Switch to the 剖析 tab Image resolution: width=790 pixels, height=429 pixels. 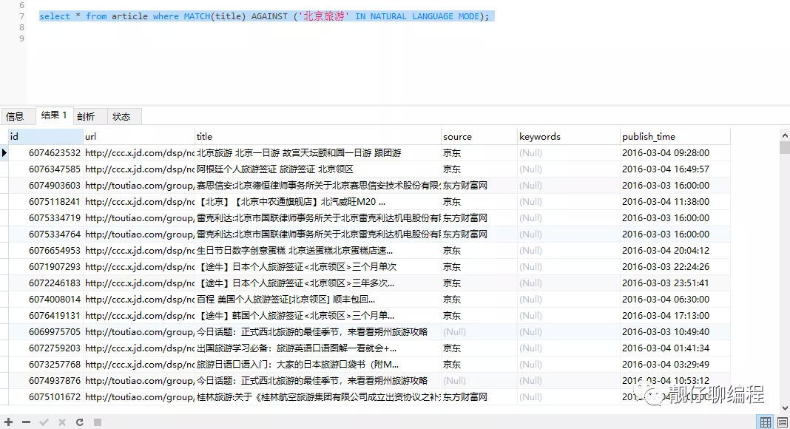pyautogui.click(x=86, y=116)
